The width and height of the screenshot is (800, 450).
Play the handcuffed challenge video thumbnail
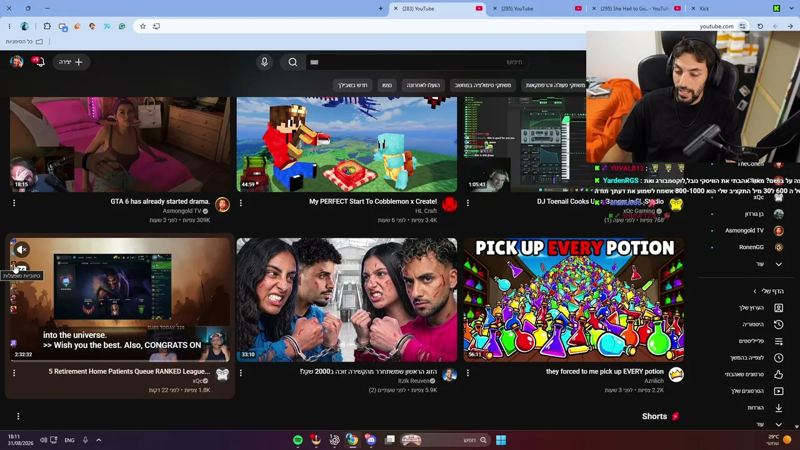(347, 300)
